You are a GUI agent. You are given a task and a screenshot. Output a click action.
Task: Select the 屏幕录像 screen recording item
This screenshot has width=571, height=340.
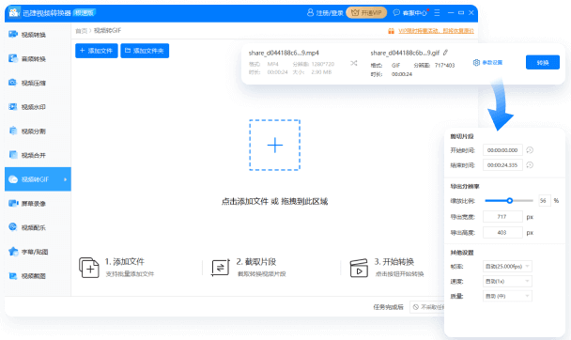click(x=38, y=203)
